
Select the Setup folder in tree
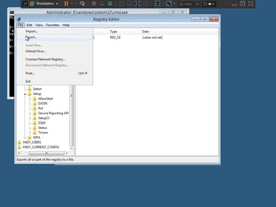[37, 94]
